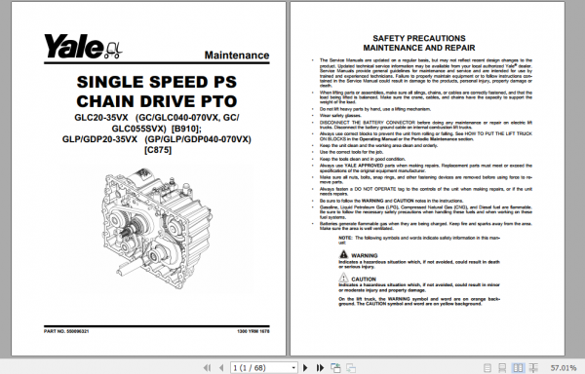Go to the next page
This screenshot has width=585, height=374.
(x=305, y=368)
